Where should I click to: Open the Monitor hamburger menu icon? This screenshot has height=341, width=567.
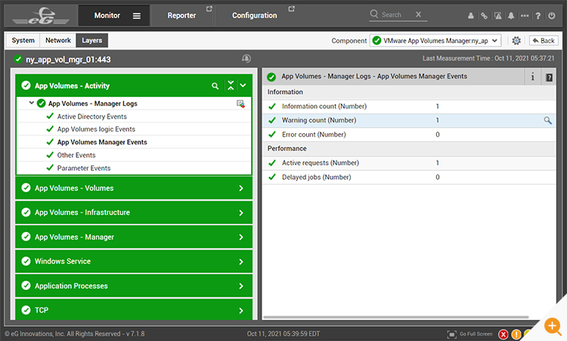[137, 16]
